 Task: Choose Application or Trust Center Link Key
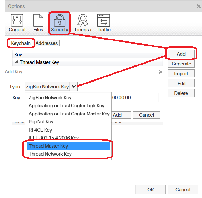[68, 106]
